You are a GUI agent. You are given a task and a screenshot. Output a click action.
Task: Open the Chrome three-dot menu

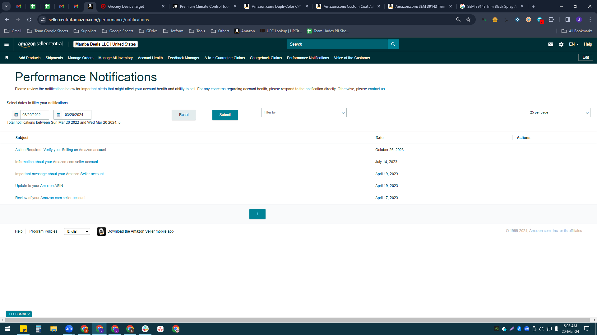(x=590, y=20)
